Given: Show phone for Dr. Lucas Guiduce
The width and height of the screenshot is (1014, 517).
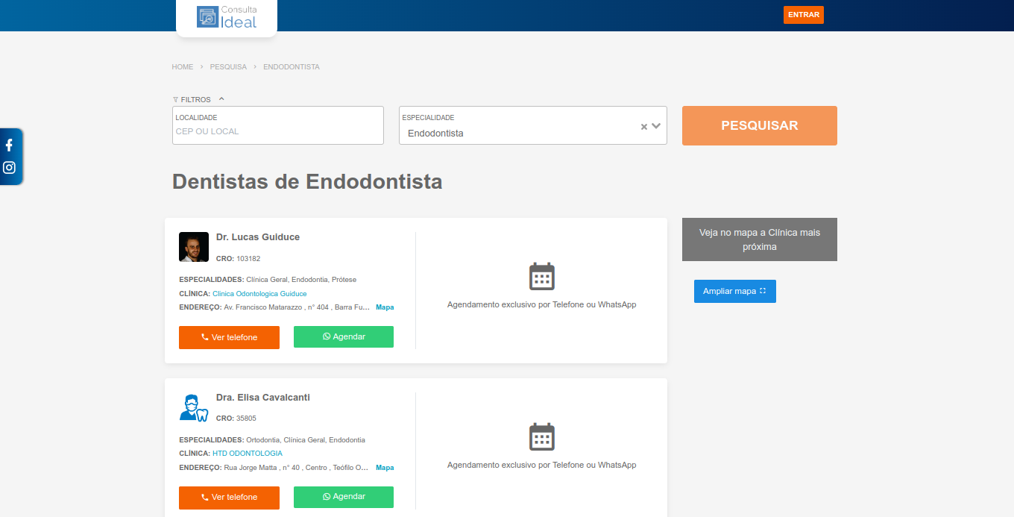Looking at the screenshot, I should pos(229,337).
